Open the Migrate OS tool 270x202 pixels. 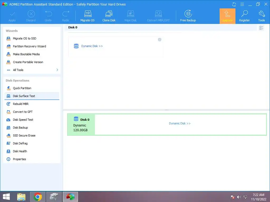88,16
